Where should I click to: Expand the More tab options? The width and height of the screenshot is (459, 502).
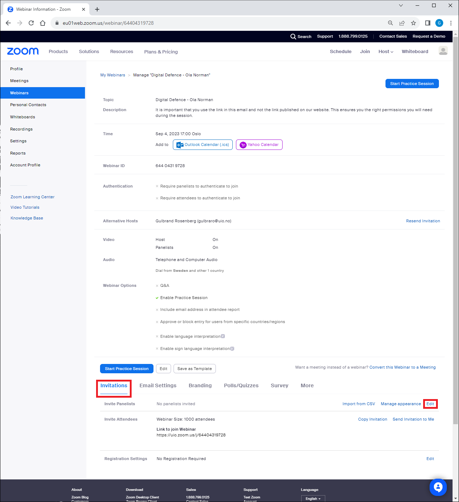click(307, 385)
